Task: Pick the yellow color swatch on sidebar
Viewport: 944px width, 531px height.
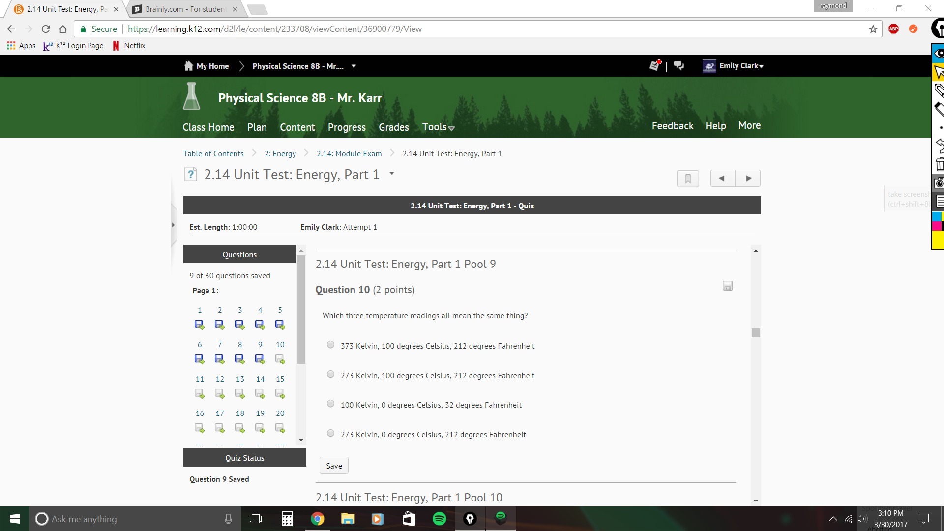Action: [x=937, y=240]
